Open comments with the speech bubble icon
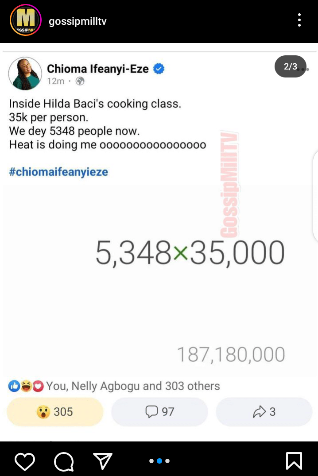 (64, 461)
